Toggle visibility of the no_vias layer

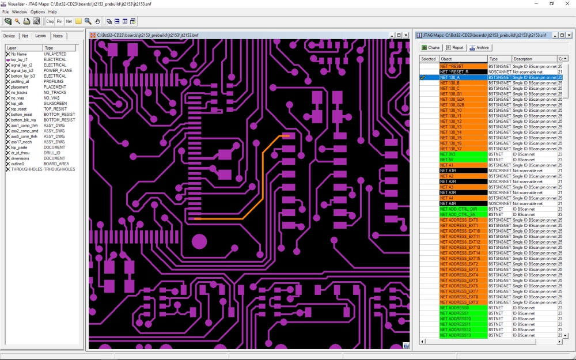pyautogui.click(x=7, y=98)
